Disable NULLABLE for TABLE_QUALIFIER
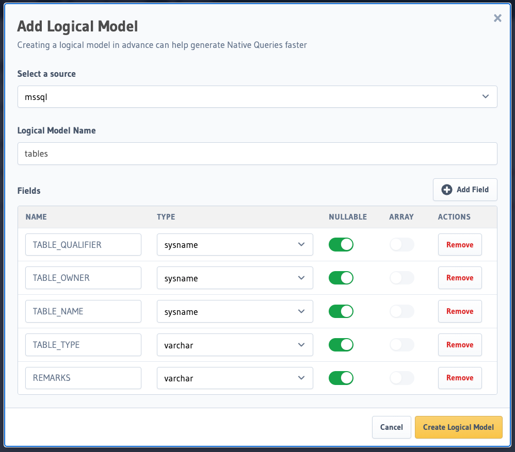Viewport: 515px width, 452px height. coord(341,244)
